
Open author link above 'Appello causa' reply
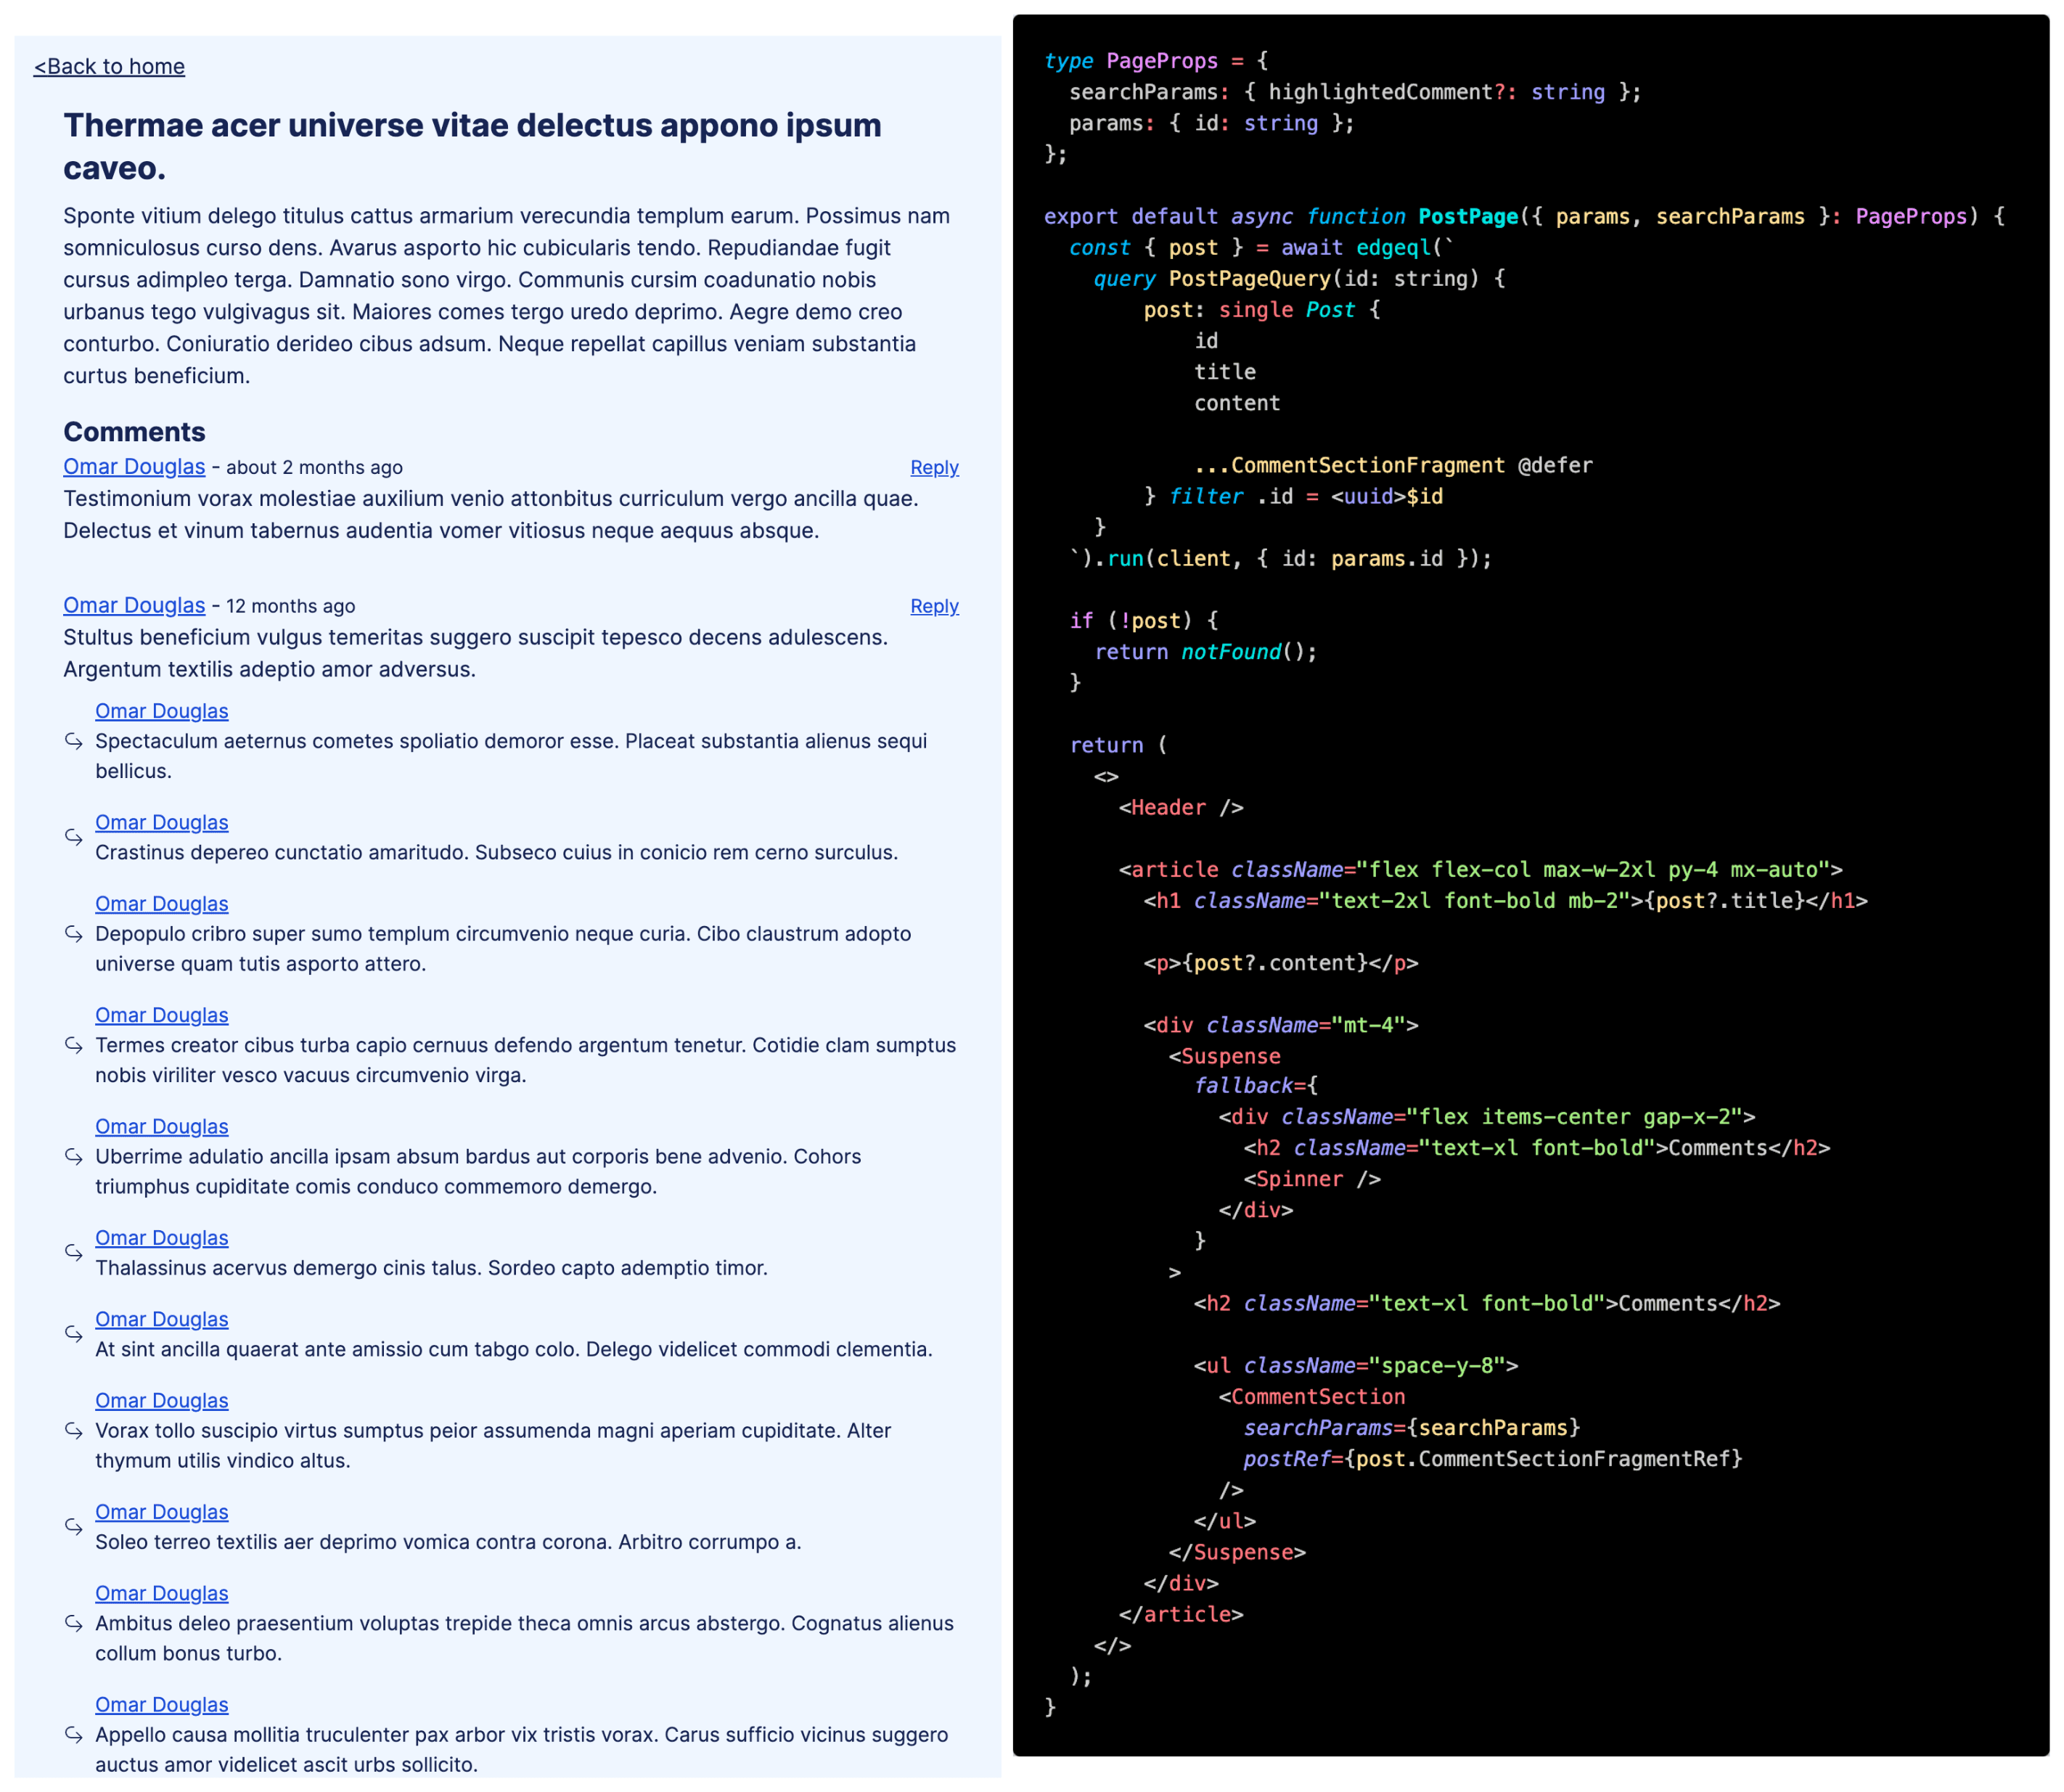pos(161,1705)
